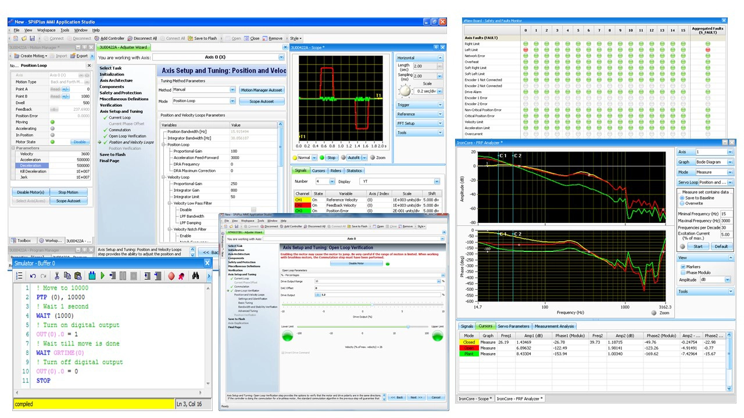The width and height of the screenshot is (744, 418).
Task: Open the Workspace menu
Action: (46, 30)
